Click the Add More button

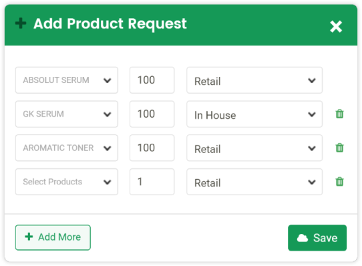(x=53, y=237)
